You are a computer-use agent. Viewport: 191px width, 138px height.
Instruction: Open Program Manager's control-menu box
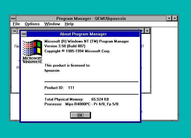[x=13, y=18]
